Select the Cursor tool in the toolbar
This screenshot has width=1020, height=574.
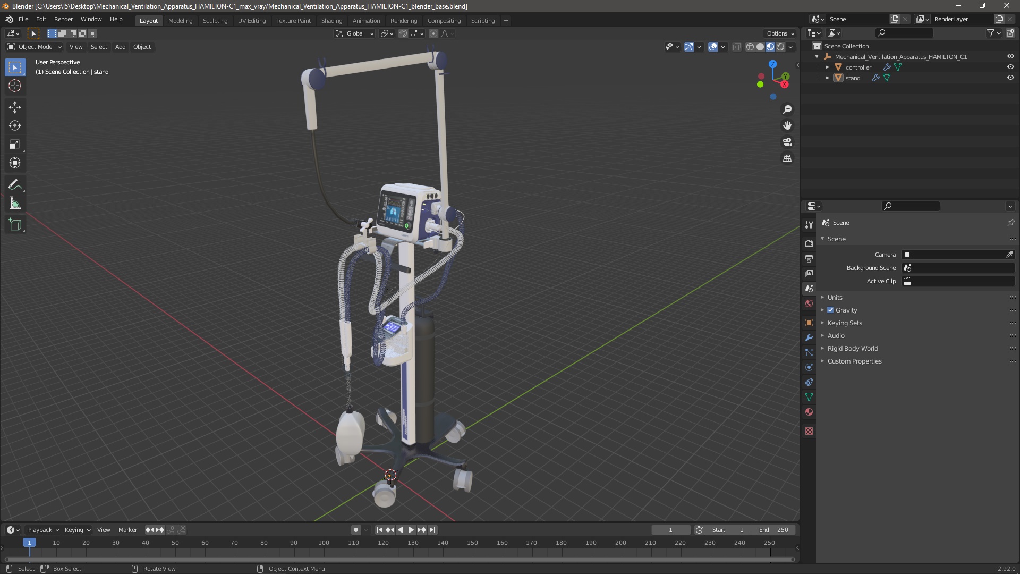point(15,86)
